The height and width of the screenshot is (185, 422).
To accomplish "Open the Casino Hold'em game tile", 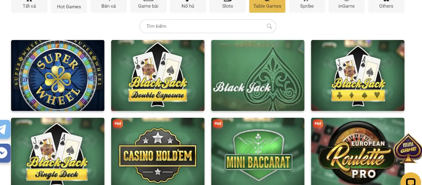I will 158,151.
